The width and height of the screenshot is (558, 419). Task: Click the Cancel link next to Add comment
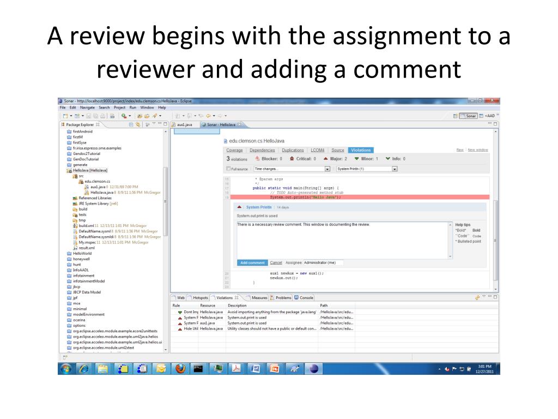276,262
